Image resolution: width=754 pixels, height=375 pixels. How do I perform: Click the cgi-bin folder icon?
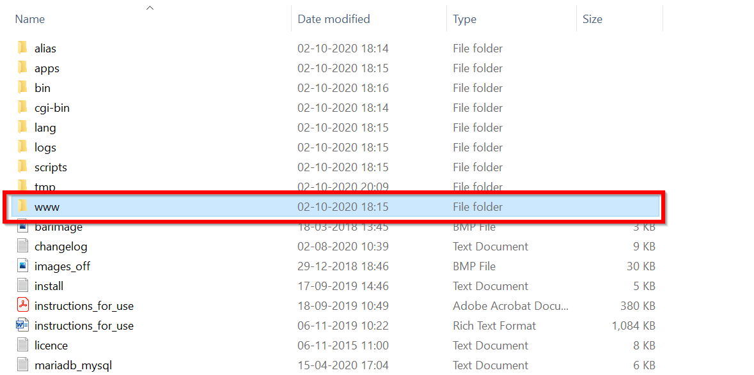pyautogui.click(x=22, y=107)
